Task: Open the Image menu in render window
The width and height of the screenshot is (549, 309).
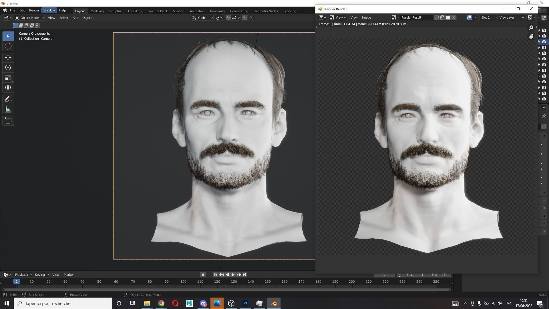Action: pos(366,17)
